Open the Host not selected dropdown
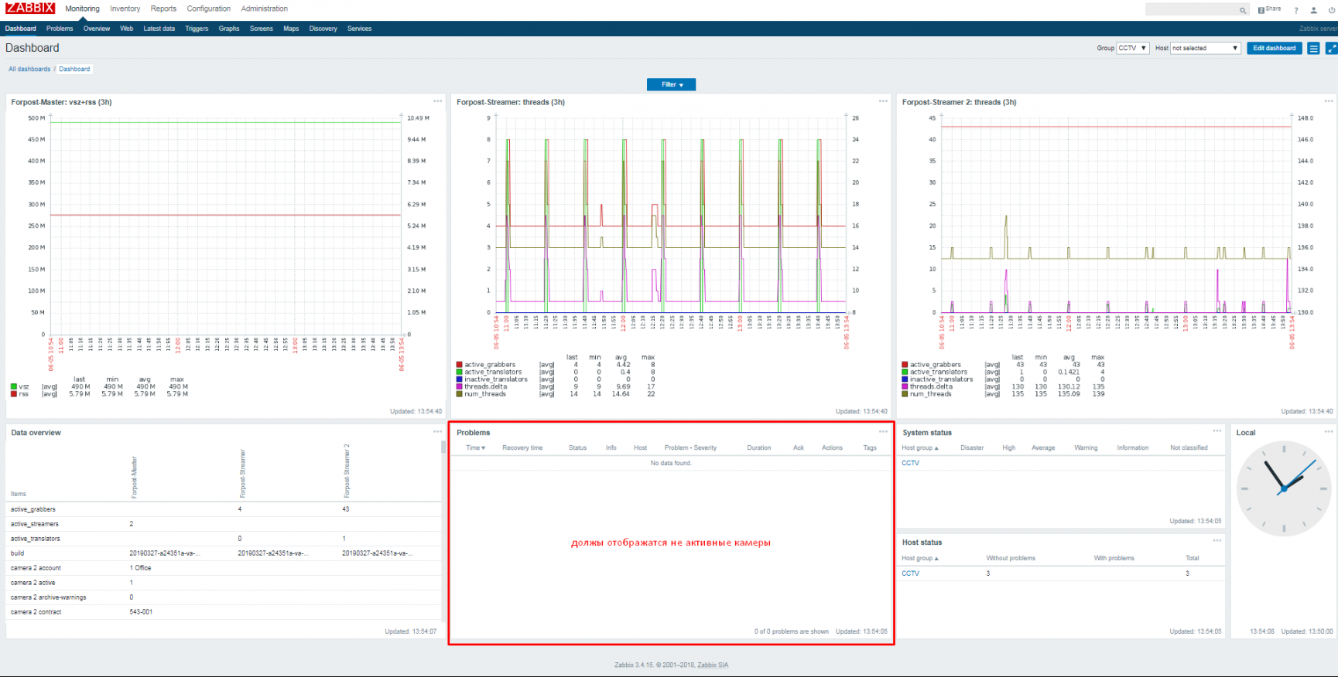1338x677 pixels. coord(1205,48)
